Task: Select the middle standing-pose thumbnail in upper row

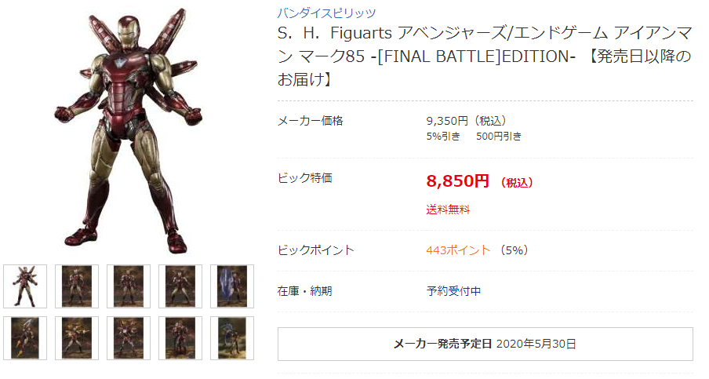Action: pyautogui.click(x=129, y=286)
